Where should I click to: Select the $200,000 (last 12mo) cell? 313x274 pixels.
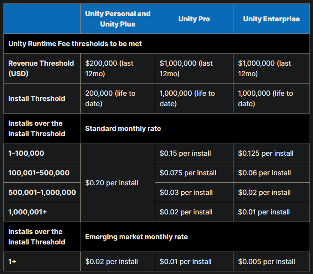click(x=118, y=68)
